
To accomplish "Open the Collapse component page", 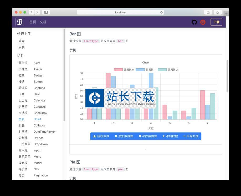I will click(x=39, y=126).
